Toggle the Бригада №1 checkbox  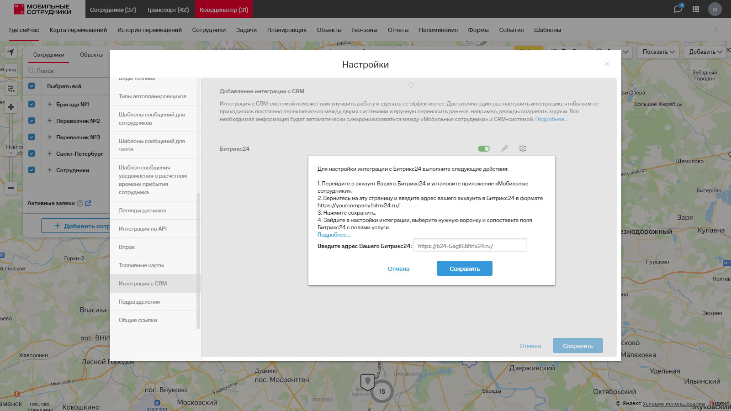tap(32, 104)
